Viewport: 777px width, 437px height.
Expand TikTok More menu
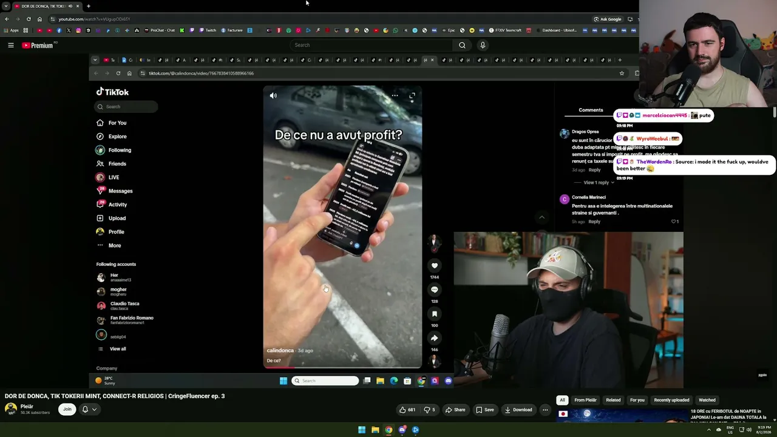pos(109,245)
